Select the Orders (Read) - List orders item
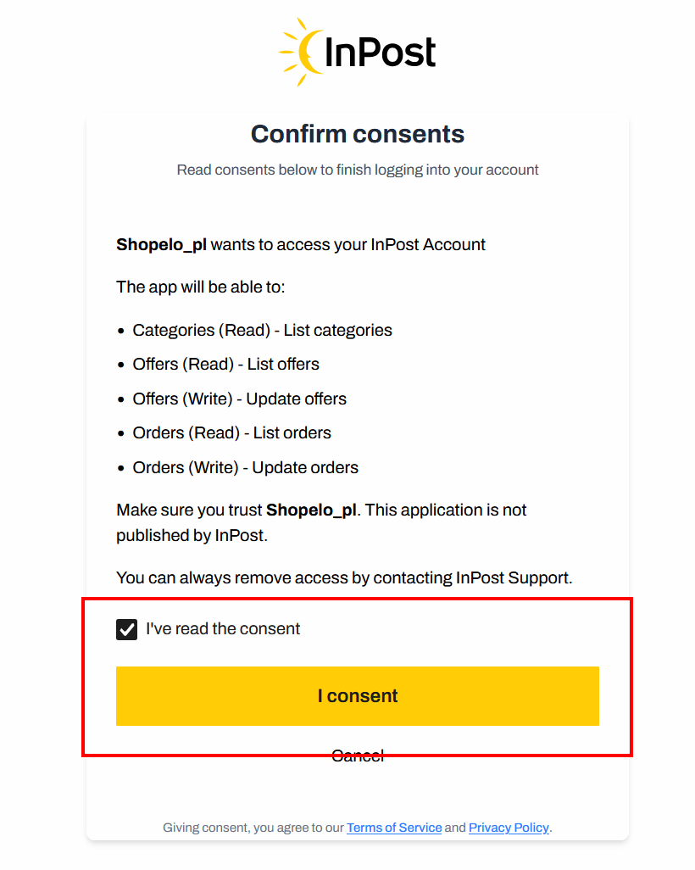The height and width of the screenshot is (870, 695). pos(231,432)
